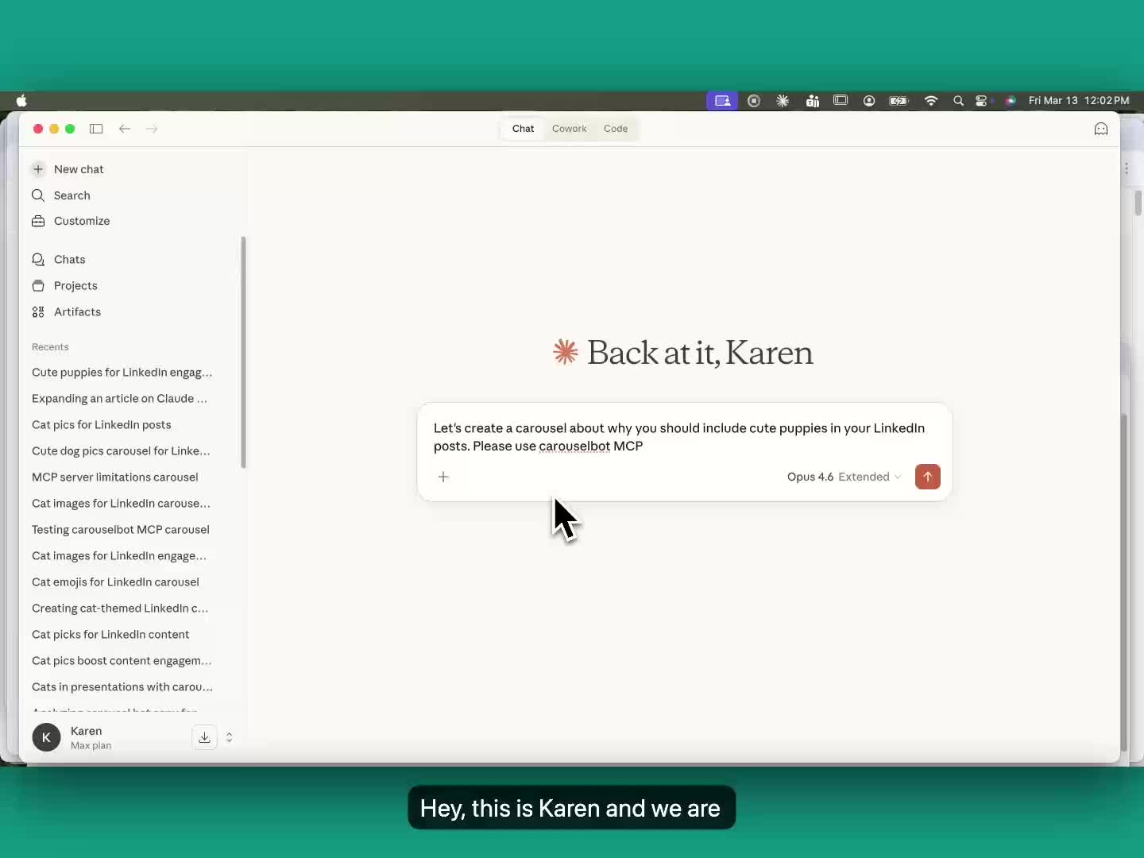Viewport: 1144px width, 858px height.
Task: Click the Recents heading
Action: [x=50, y=347]
